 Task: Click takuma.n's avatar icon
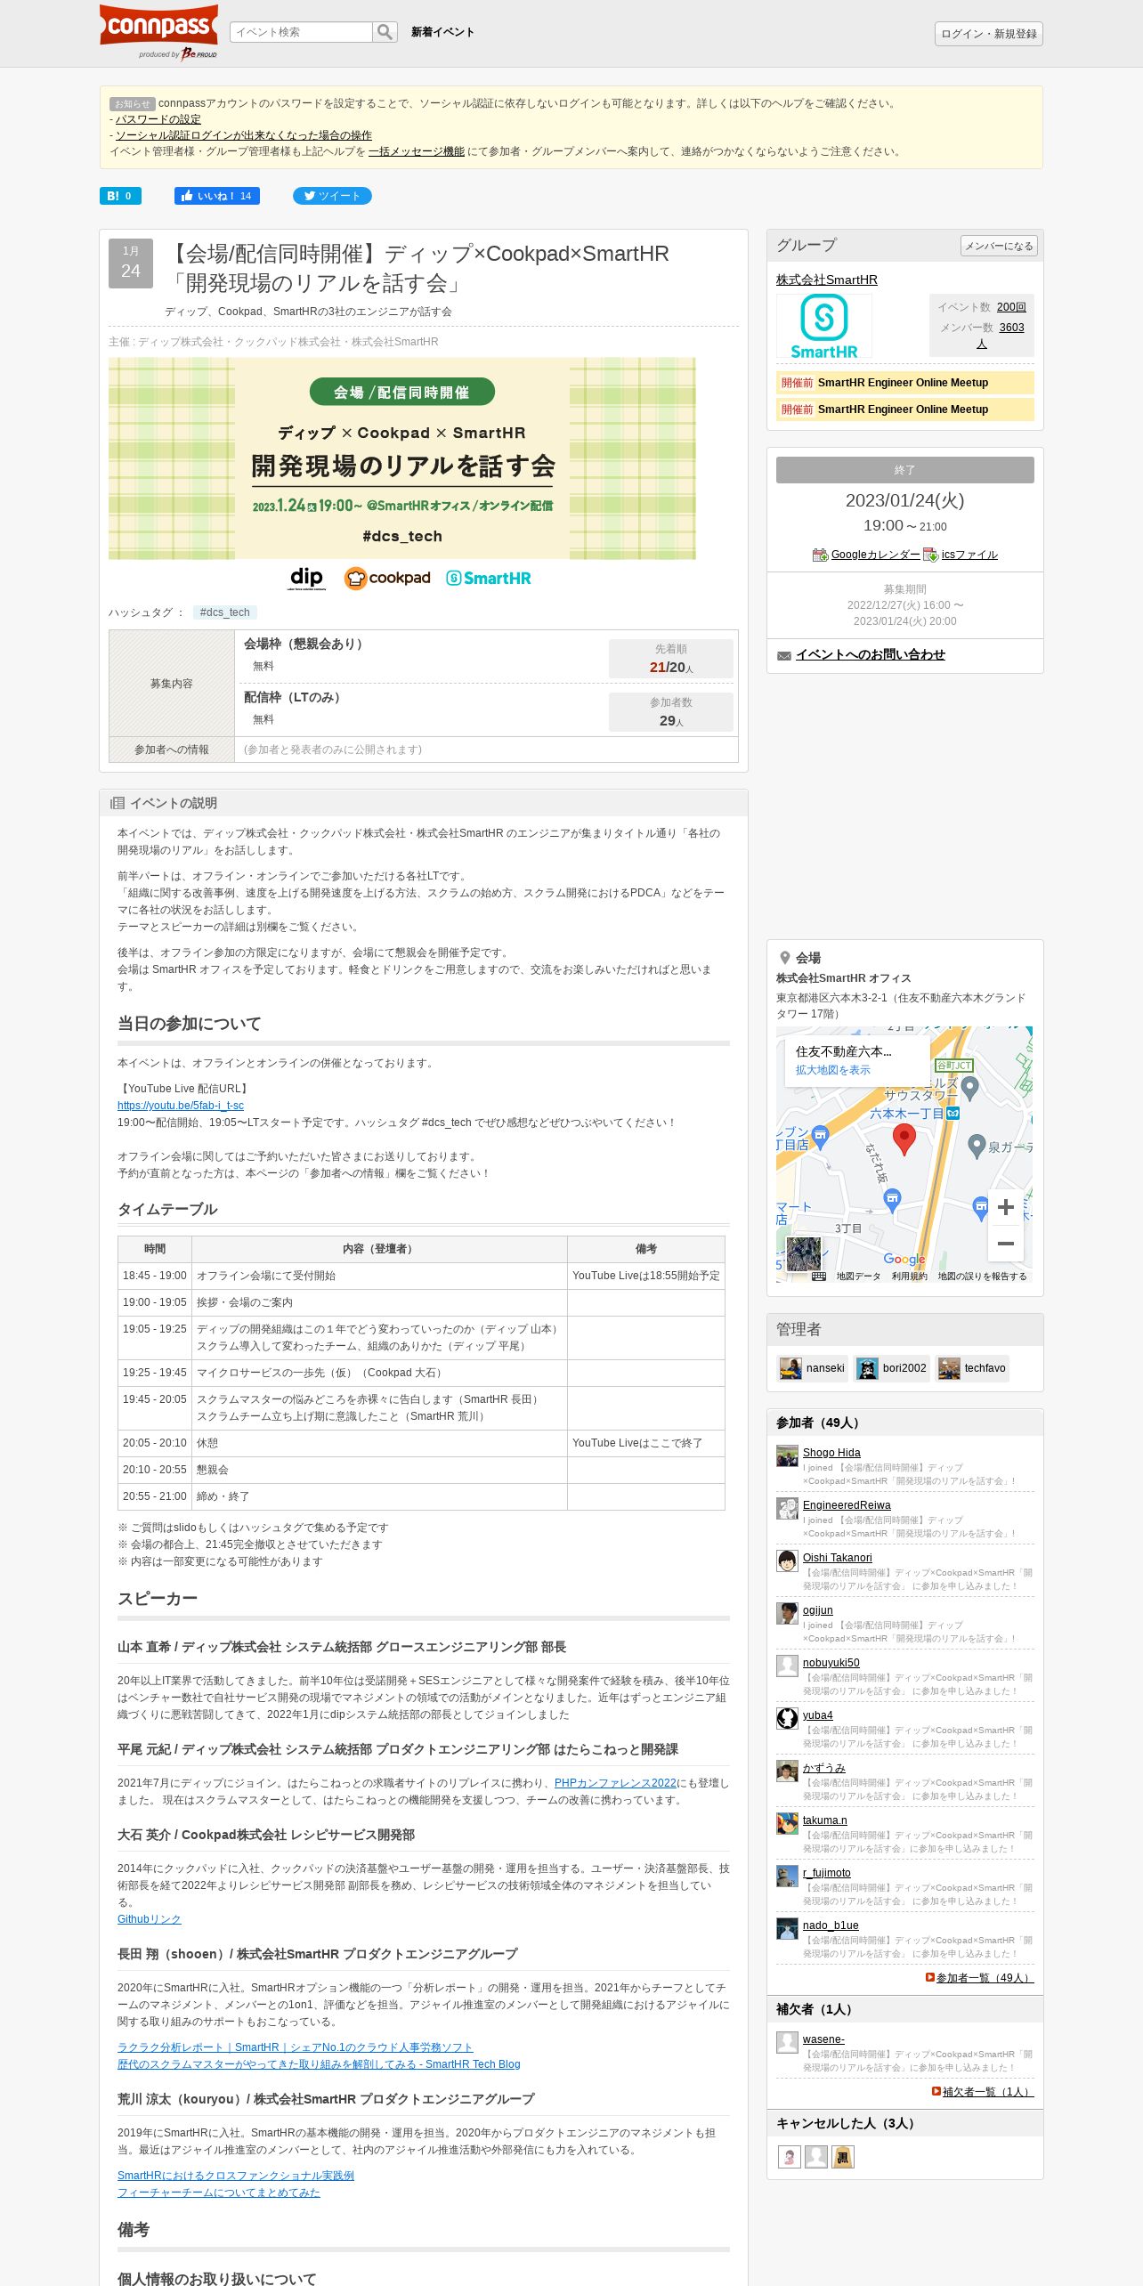(x=787, y=1823)
